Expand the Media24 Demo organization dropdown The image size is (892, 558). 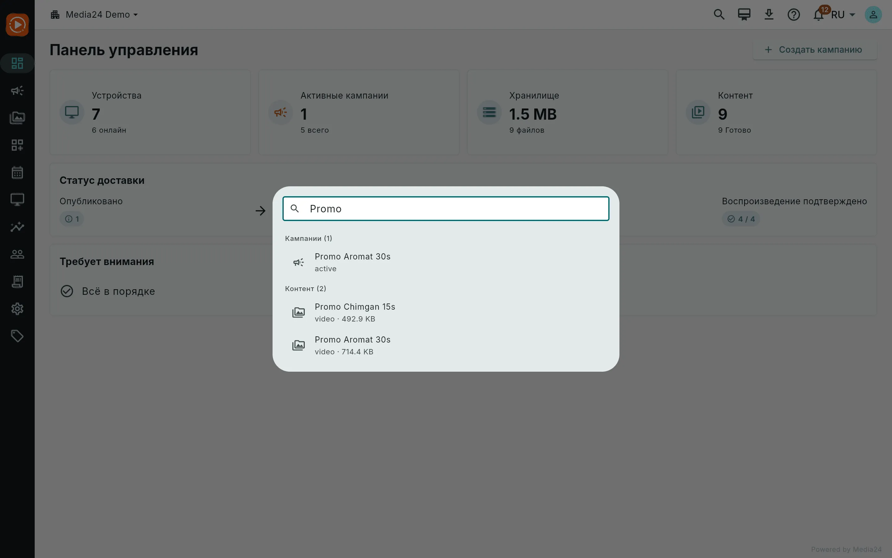94,15
